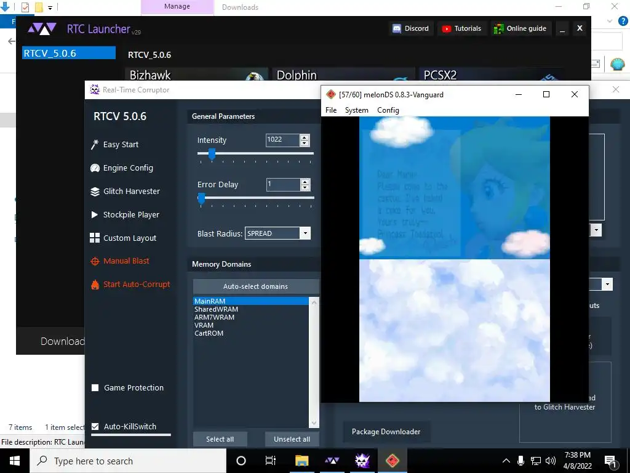630x473 pixels.
Task: Open Task View on taskbar
Action: pos(271,461)
